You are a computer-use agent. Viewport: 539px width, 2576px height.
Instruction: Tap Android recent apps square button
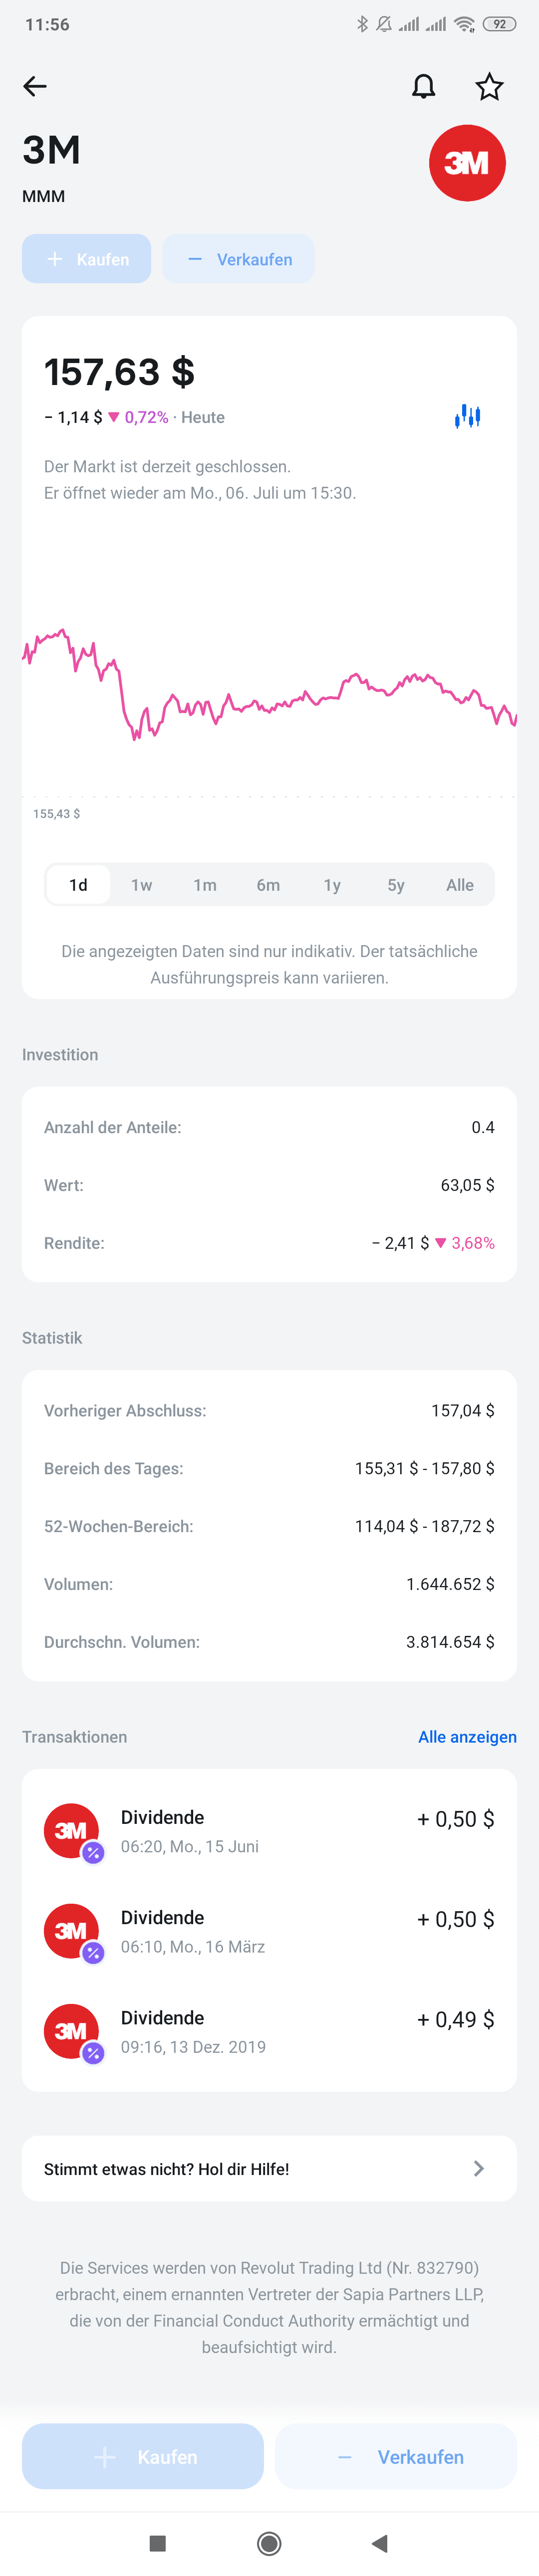(x=157, y=2543)
